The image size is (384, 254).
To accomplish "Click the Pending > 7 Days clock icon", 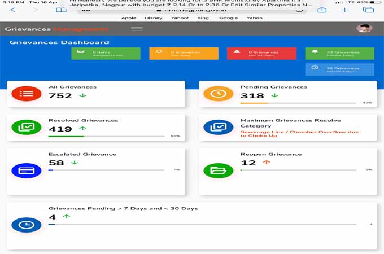I will 26,224.
